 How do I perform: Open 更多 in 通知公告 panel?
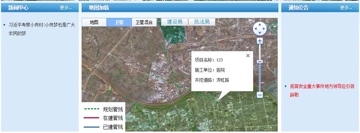point(346,8)
